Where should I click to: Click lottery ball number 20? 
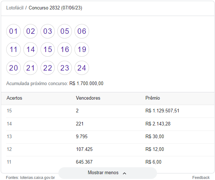point(14,68)
